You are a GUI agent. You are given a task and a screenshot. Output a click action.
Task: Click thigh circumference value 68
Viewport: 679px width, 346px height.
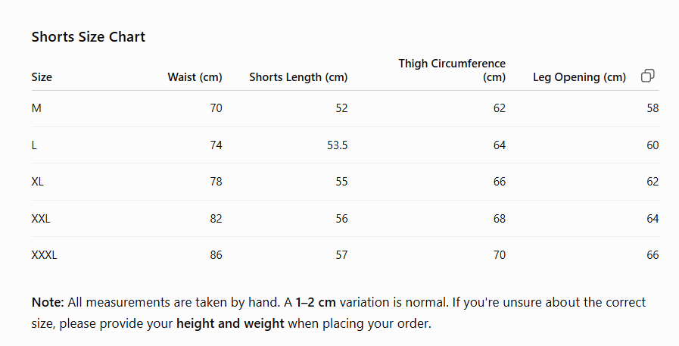(500, 219)
